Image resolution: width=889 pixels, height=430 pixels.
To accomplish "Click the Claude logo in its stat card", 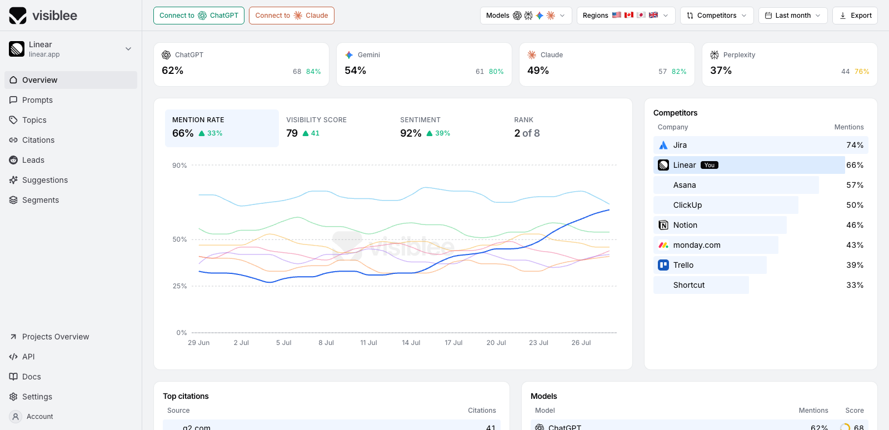I will tap(532, 55).
